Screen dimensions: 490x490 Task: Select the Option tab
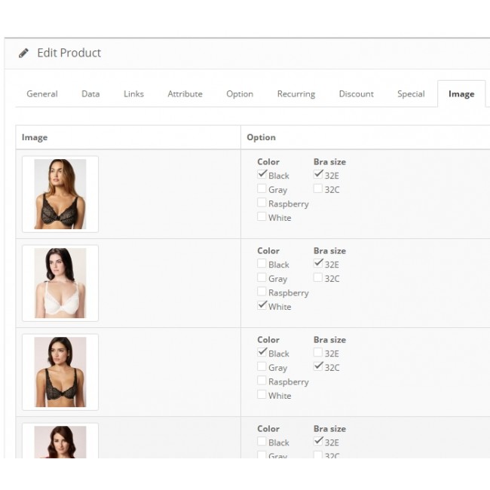coord(240,94)
